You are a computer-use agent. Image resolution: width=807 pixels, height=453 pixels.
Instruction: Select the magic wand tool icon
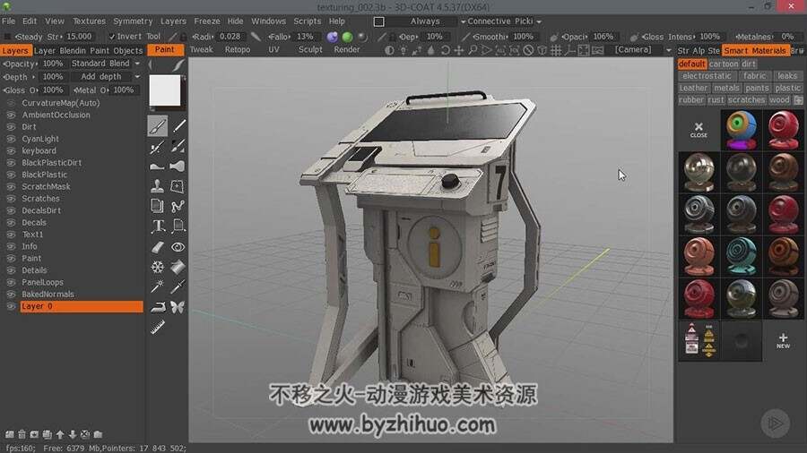coord(158,286)
